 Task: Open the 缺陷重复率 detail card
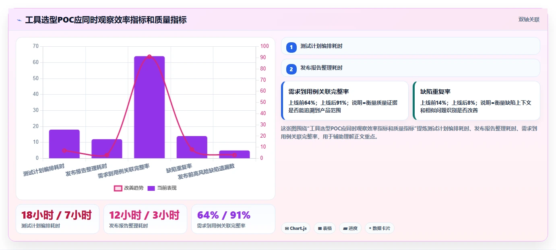point(476,101)
